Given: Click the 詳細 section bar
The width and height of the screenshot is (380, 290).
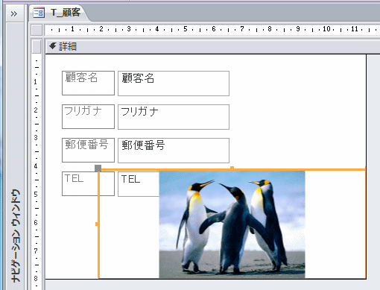Looking at the screenshot, I should click(x=212, y=47).
